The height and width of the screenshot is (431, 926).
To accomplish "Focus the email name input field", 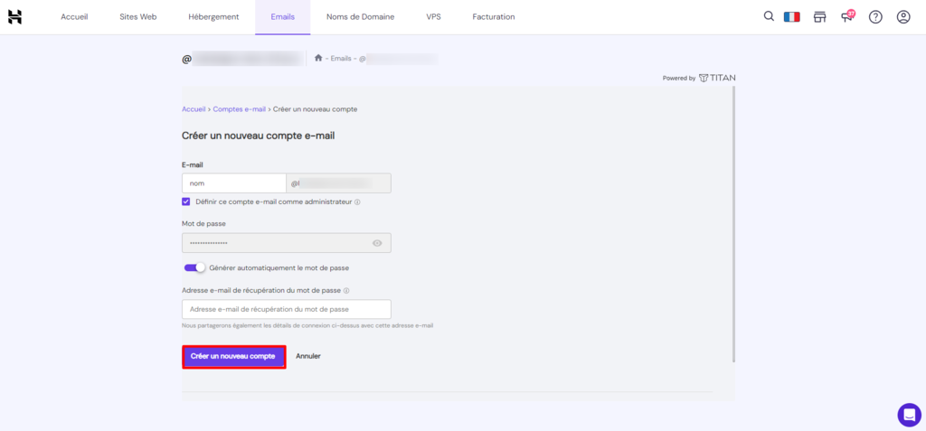I will click(234, 183).
